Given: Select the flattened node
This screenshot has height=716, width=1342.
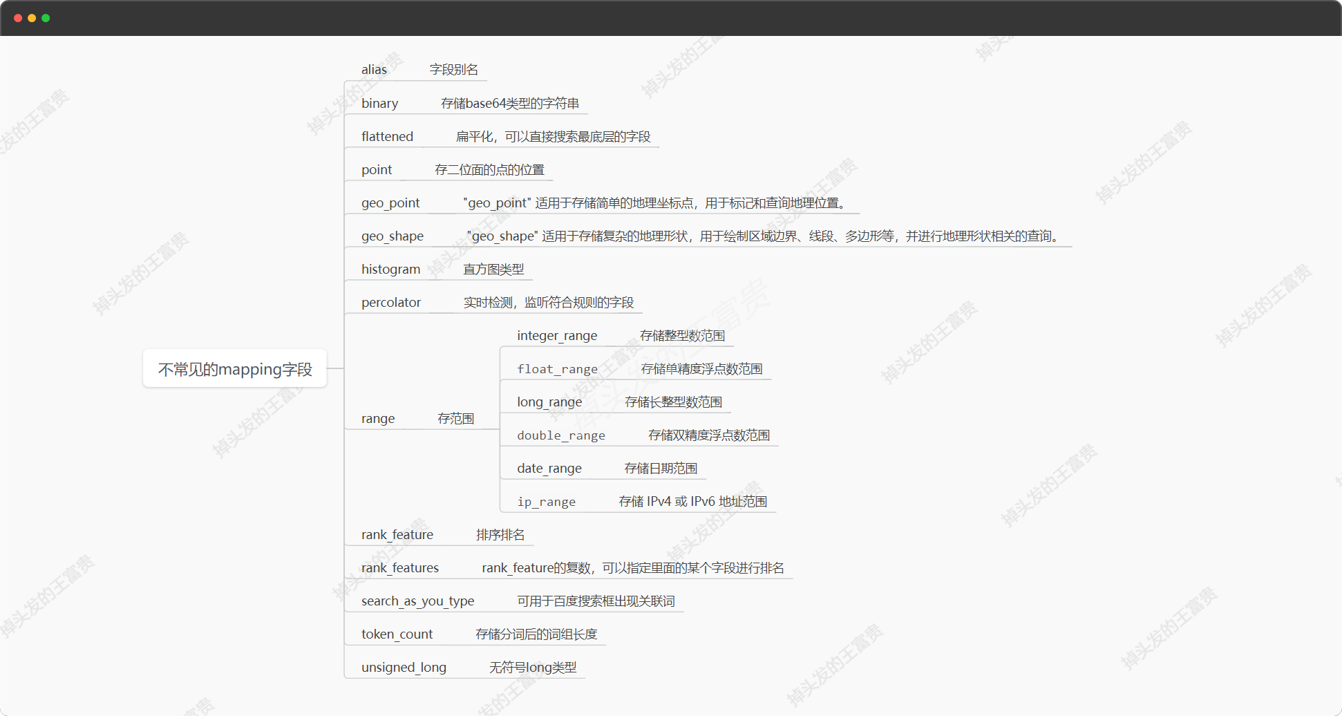Looking at the screenshot, I should pos(387,136).
